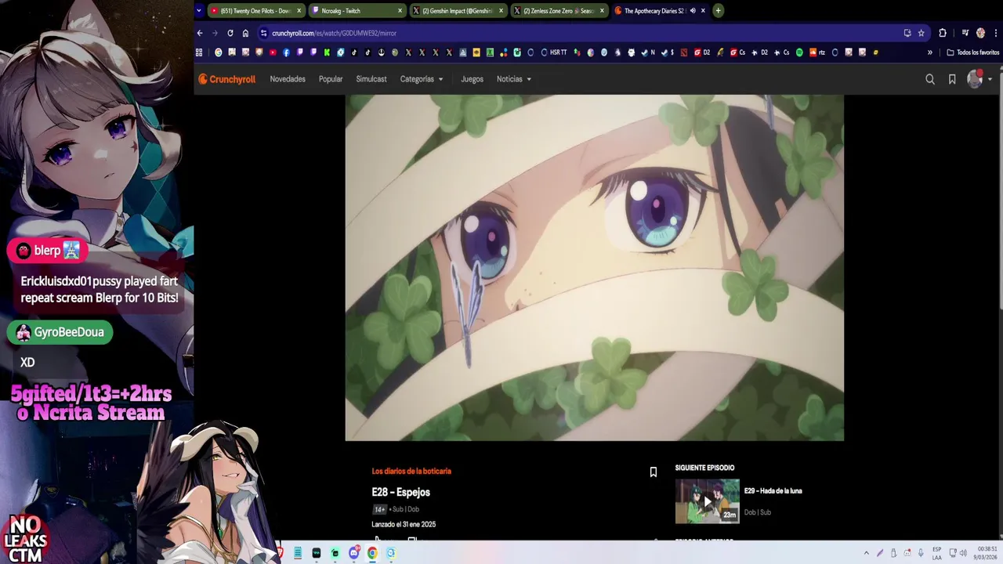Click the video player area
The width and height of the screenshot is (1003, 564).
[595, 268]
